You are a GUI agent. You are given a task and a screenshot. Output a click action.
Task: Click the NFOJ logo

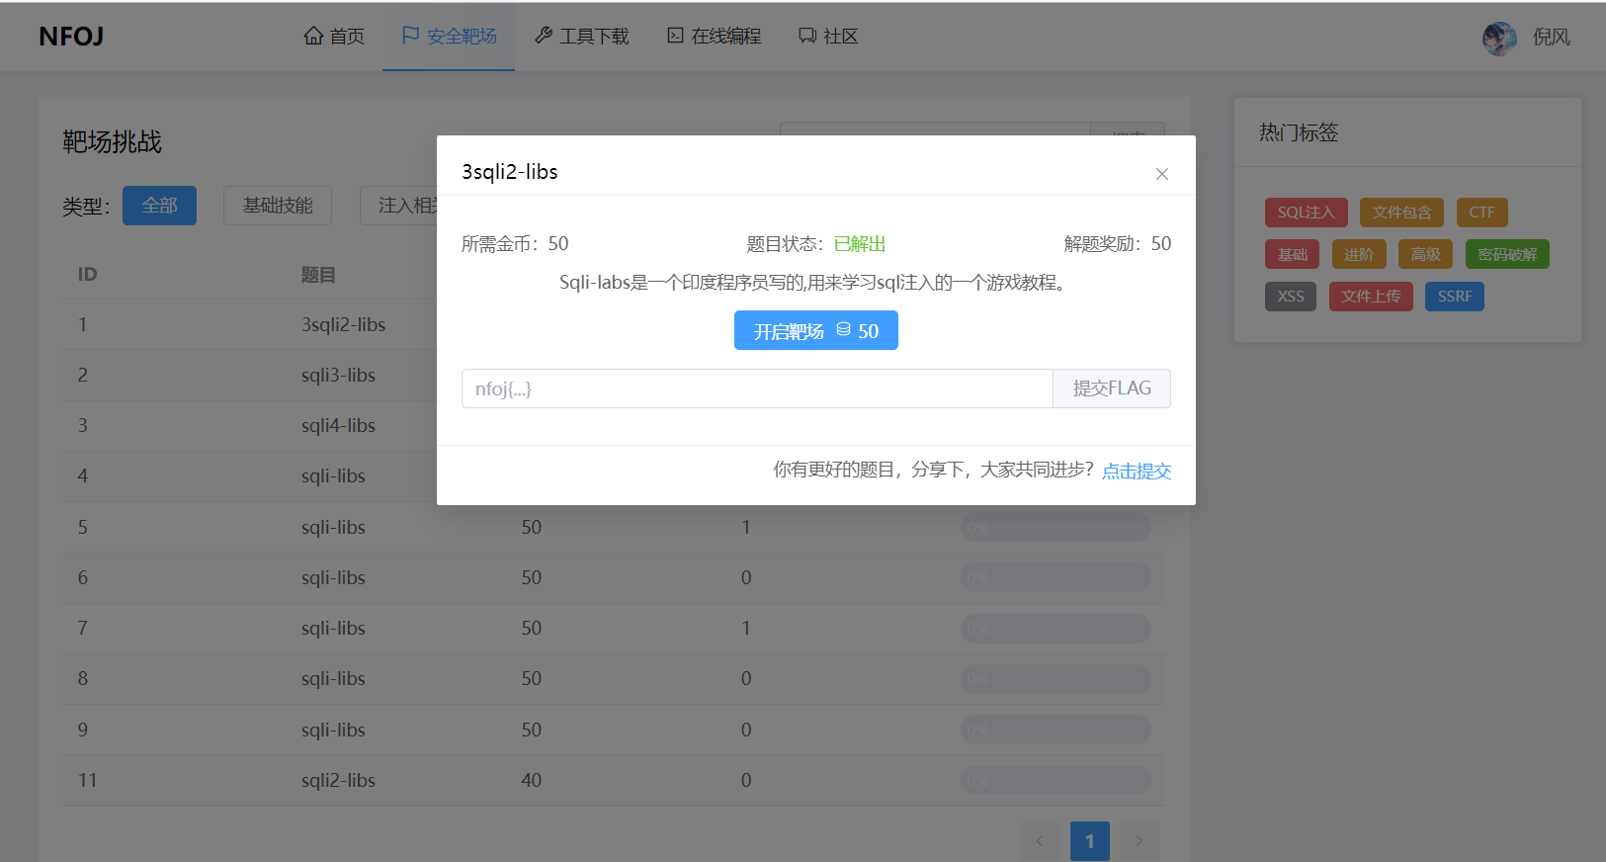(x=71, y=37)
